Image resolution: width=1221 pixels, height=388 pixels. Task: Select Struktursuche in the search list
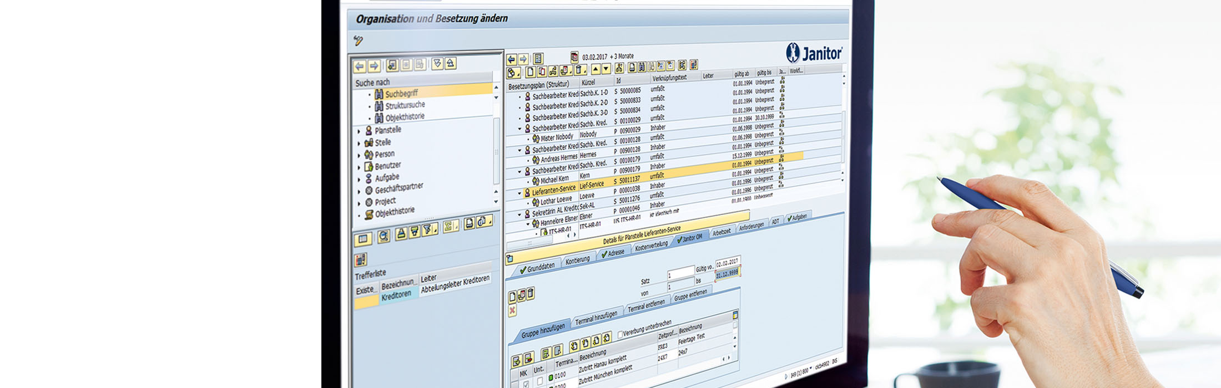[405, 105]
